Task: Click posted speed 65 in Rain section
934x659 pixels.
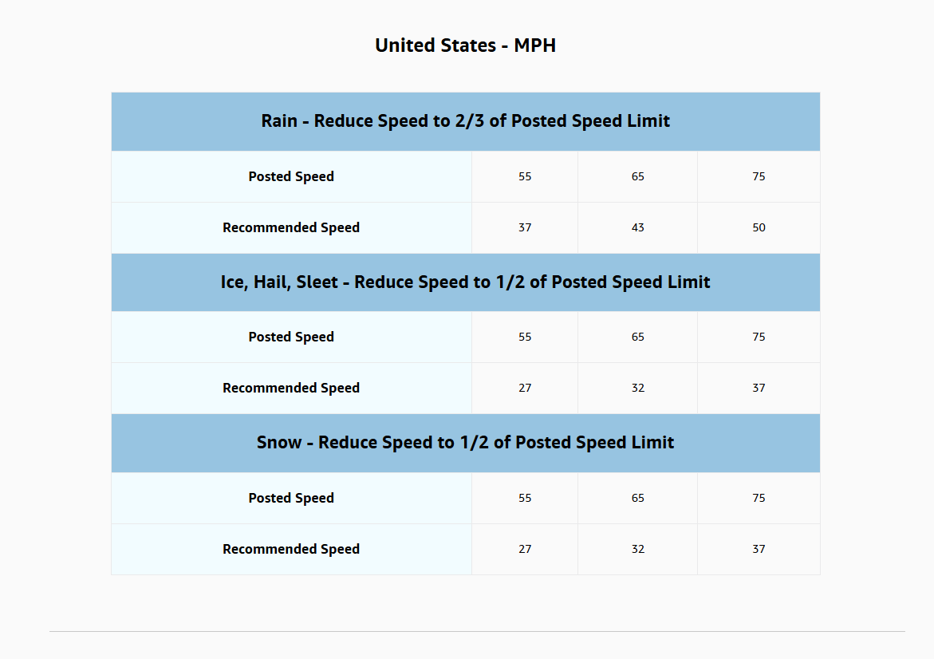Action: tap(637, 176)
